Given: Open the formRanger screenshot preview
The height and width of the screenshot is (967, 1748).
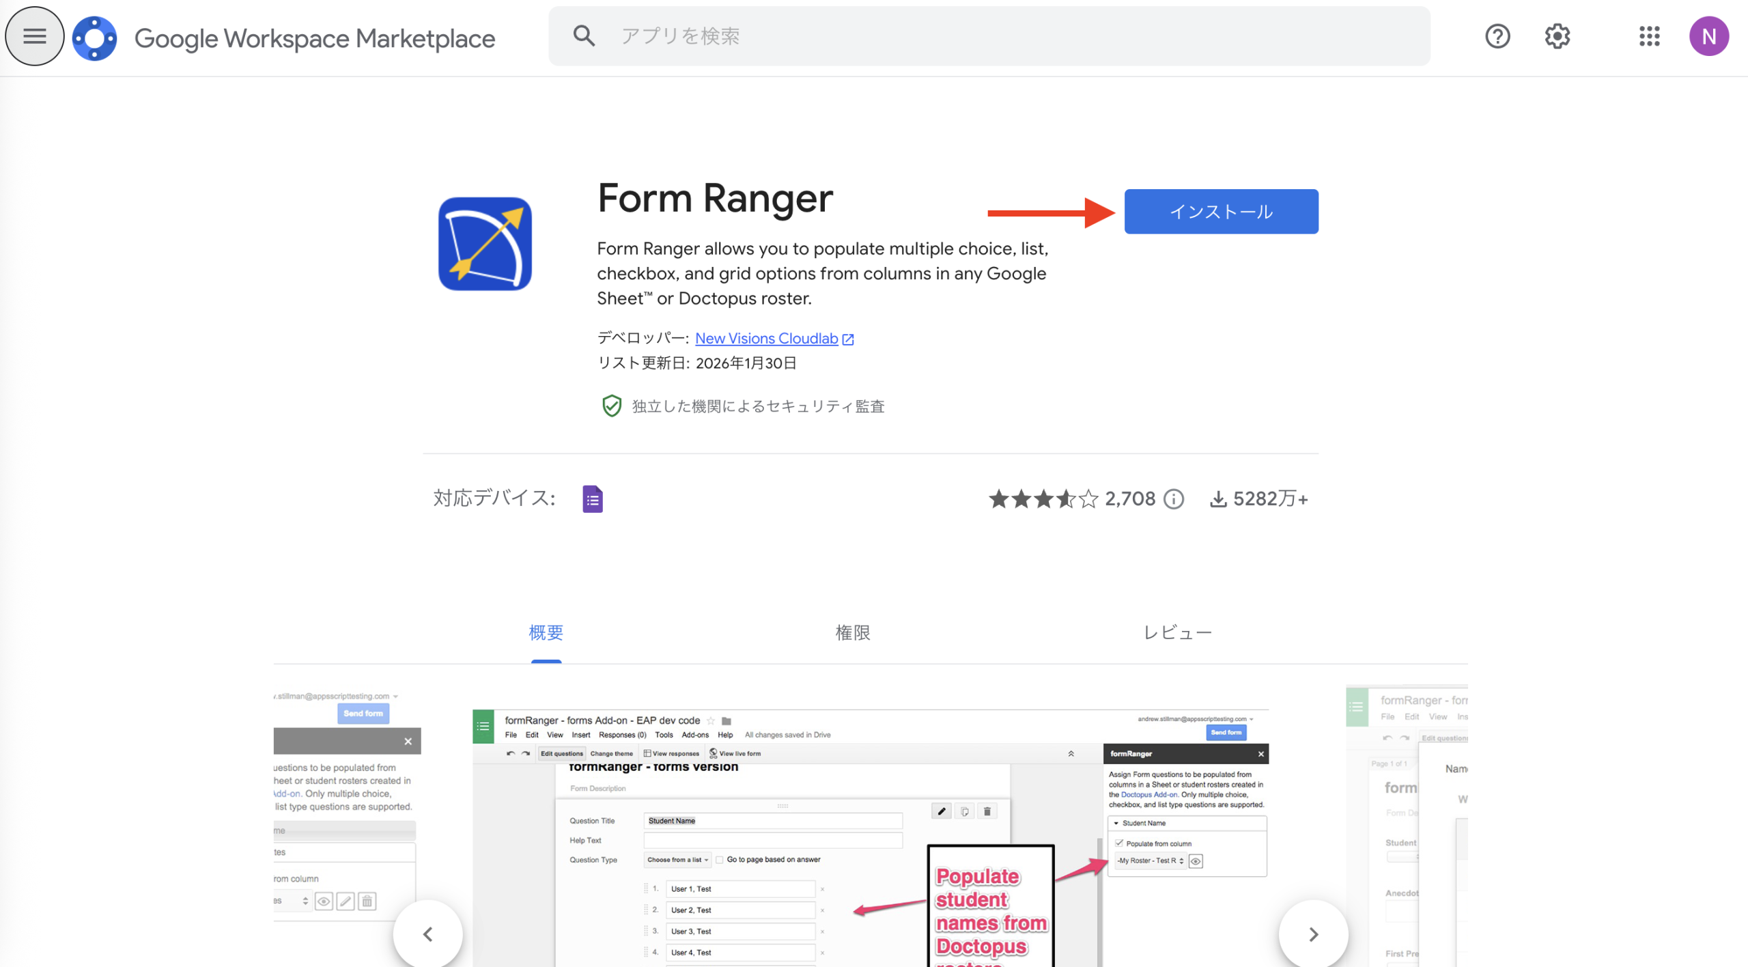Looking at the screenshot, I should 874,833.
